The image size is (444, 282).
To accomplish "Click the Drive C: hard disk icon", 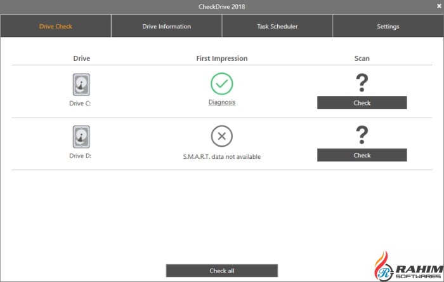I will pyautogui.click(x=81, y=84).
